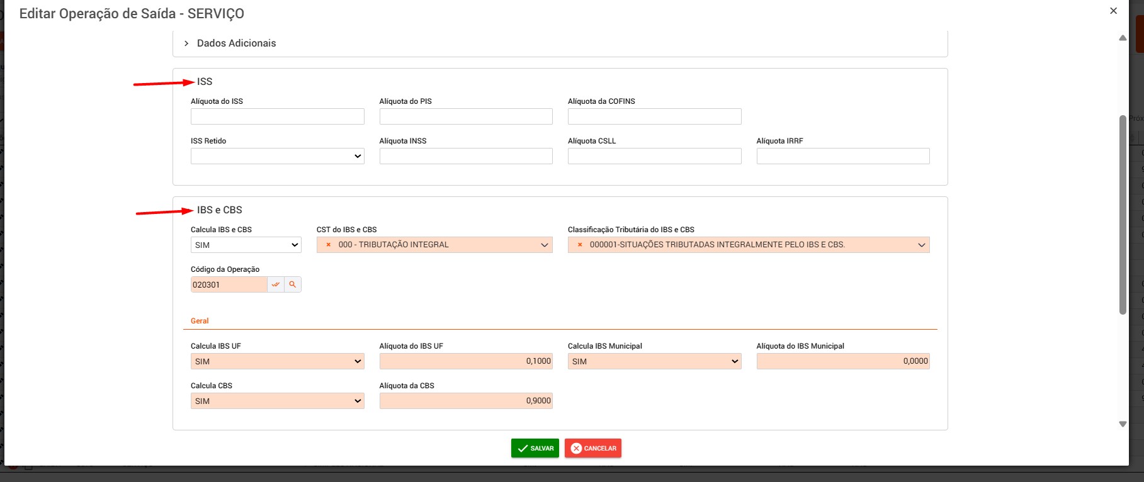The image size is (1144, 482).
Task: Open the CST do IBS e CBS dropdown
Action: (x=434, y=245)
